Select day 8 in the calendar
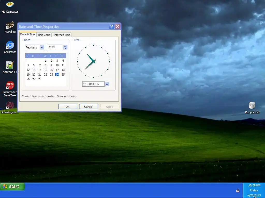The image size is (265, 198). click(46, 65)
